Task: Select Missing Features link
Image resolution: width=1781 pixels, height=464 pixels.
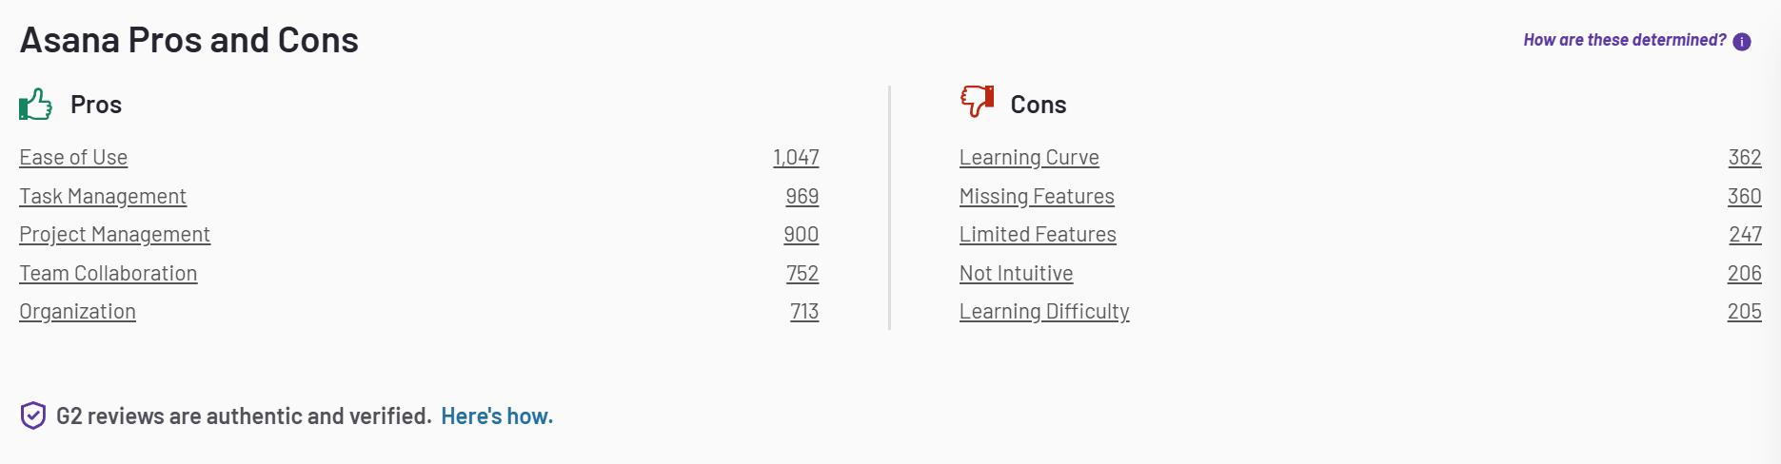Action: (x=1037, y=197)
